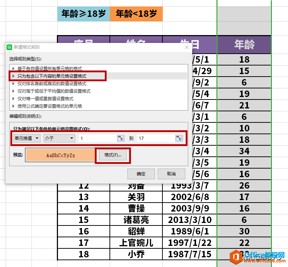Click the 年龄 column header cell
288x267 pixels.
click(244, 45)
